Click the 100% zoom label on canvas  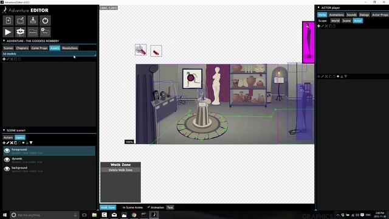129,142
